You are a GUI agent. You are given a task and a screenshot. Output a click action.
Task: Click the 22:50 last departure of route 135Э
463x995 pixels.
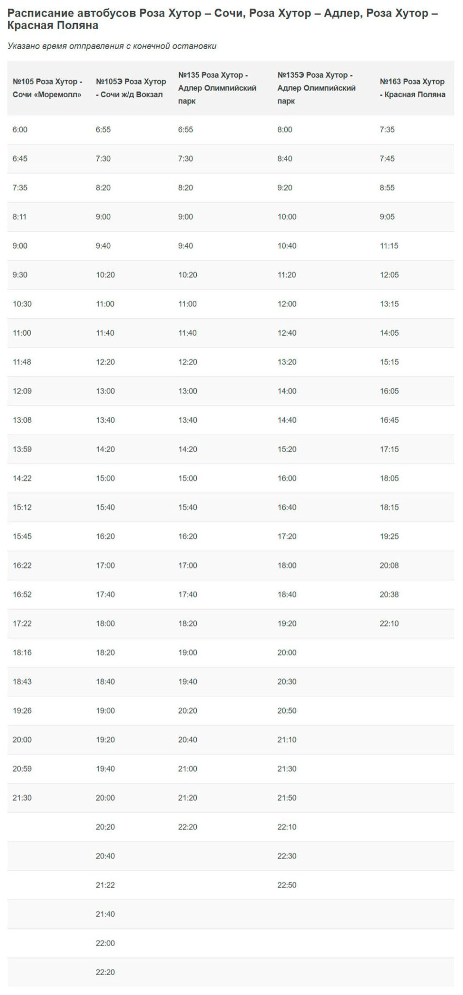(x=287, y=885)
